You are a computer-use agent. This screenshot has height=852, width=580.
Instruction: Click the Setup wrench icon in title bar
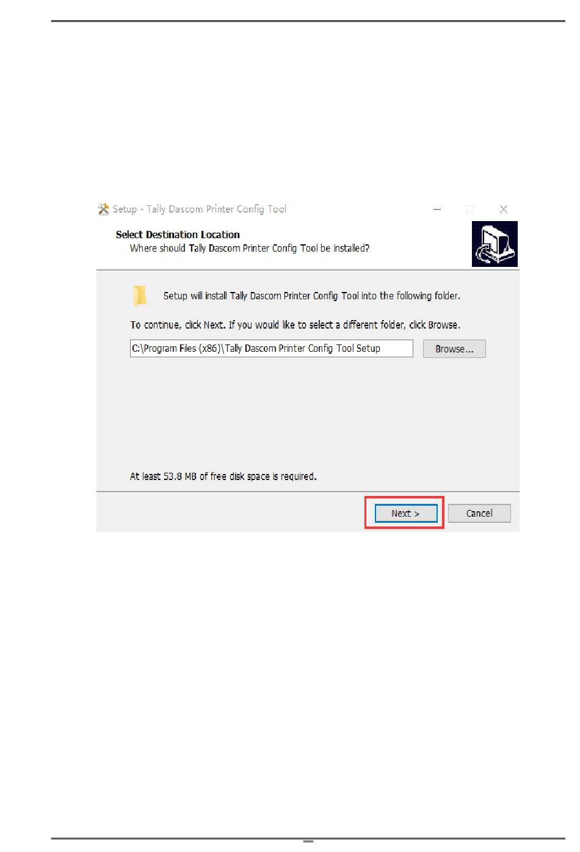(x=103, y=209)
